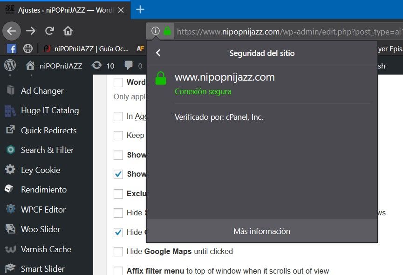Toggle the checkbox next to Word
The height and width of the screenshot is (275, 403).
pyautogui.click(x=118, y=82)
